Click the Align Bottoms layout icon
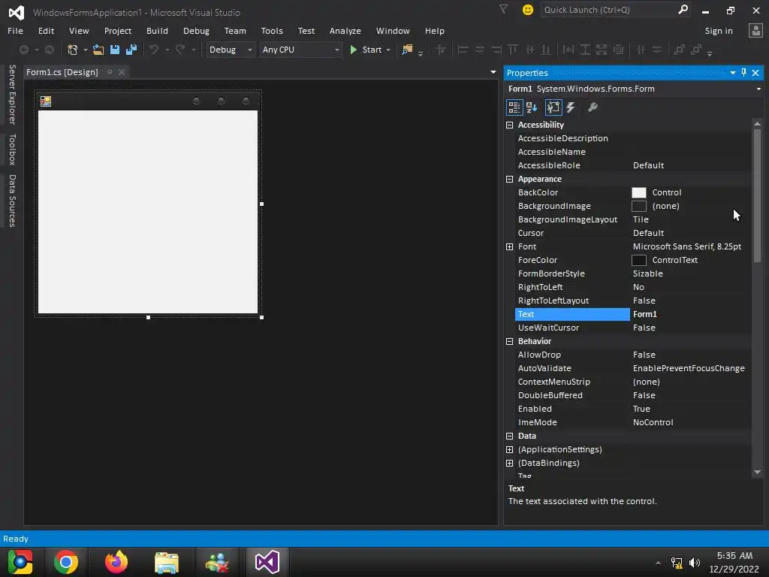Viewport: 769px width, 577px height. coord(545,50)
